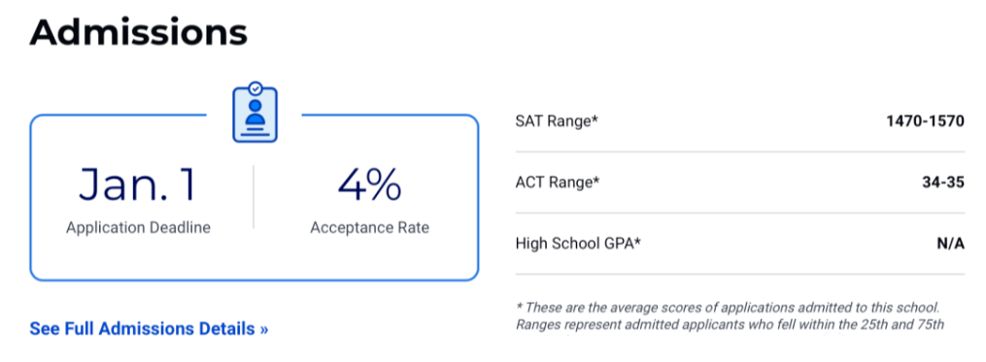Click the checkmark on the badge icon
986x362 pixels.
coord(255,88)
